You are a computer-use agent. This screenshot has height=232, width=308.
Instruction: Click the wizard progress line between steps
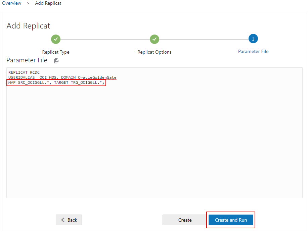coord(104,39)
